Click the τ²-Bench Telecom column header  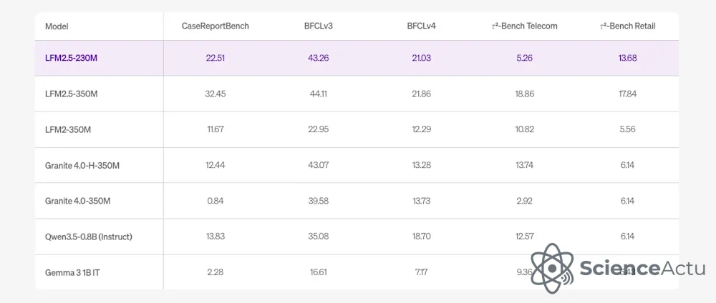[x=524, y=26]
